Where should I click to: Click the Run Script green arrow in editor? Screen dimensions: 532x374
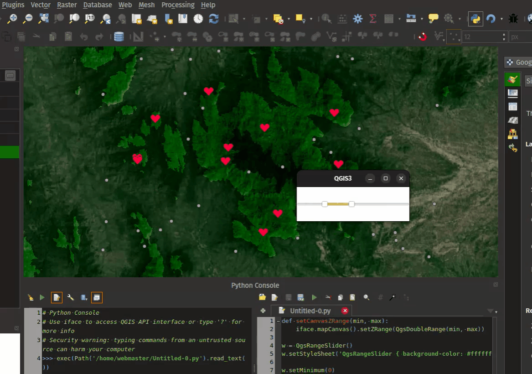click(314, 297)
